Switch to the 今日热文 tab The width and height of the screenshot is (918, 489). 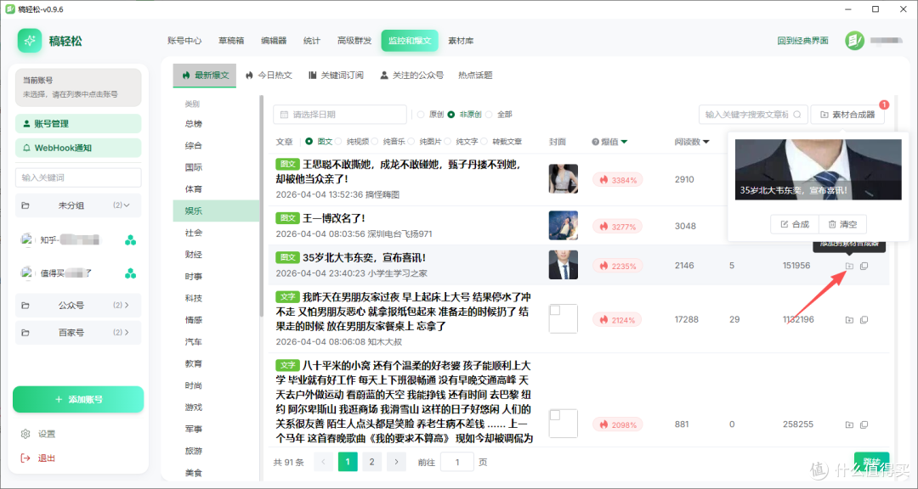point(269,76)
